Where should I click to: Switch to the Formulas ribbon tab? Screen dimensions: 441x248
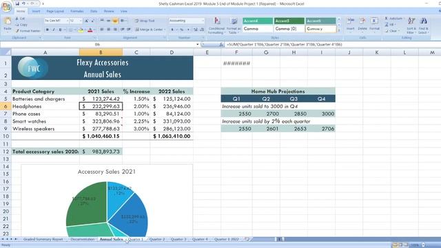[76, 11]
